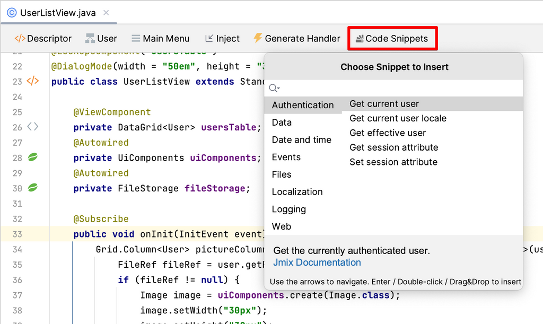Select the Data snippet category

pyautogui.click(x=281, y=122)
